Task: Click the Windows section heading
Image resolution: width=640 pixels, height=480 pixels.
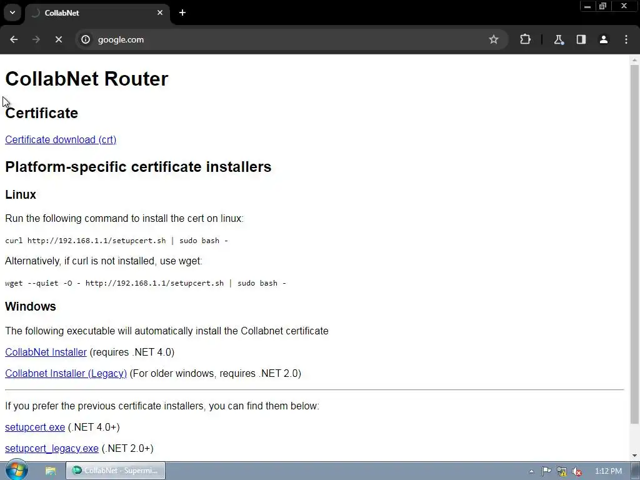Action: [x=31, y=306]
